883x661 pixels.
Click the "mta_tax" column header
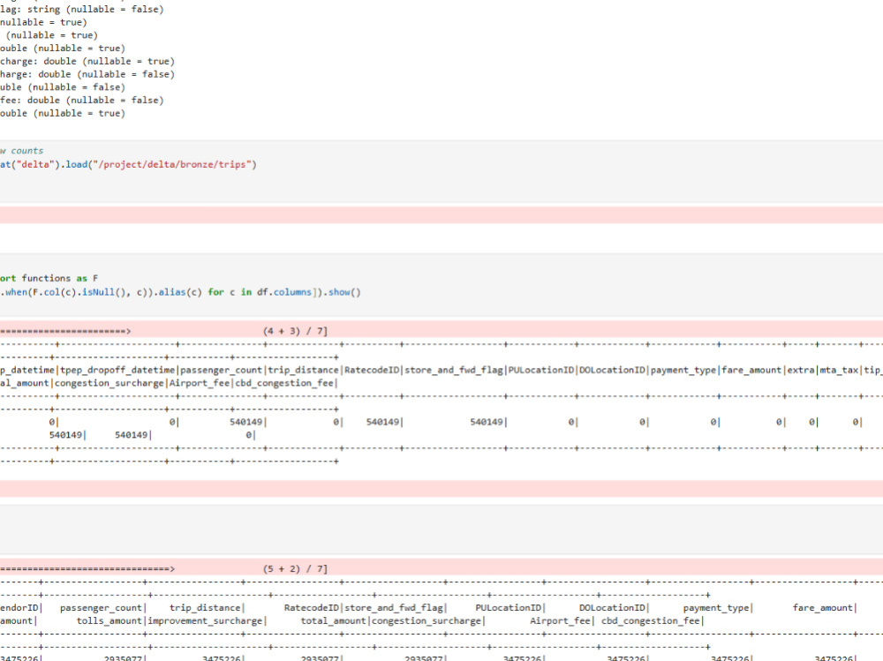coord(839,370)
